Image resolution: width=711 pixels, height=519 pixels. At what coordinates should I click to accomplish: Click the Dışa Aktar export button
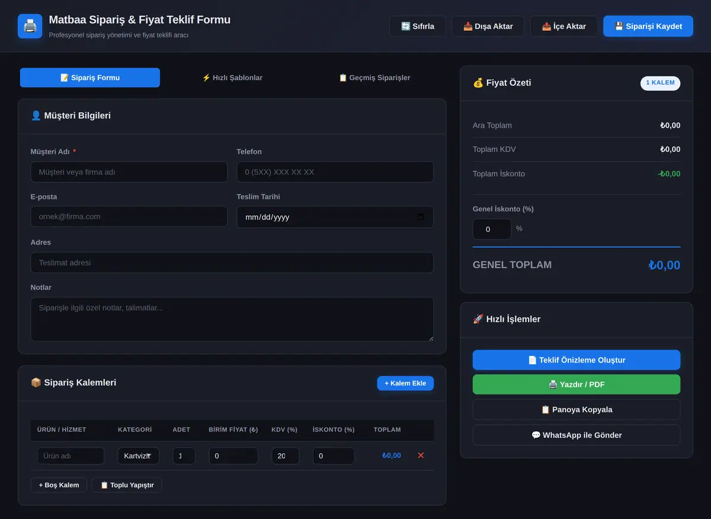coord(488,26)
